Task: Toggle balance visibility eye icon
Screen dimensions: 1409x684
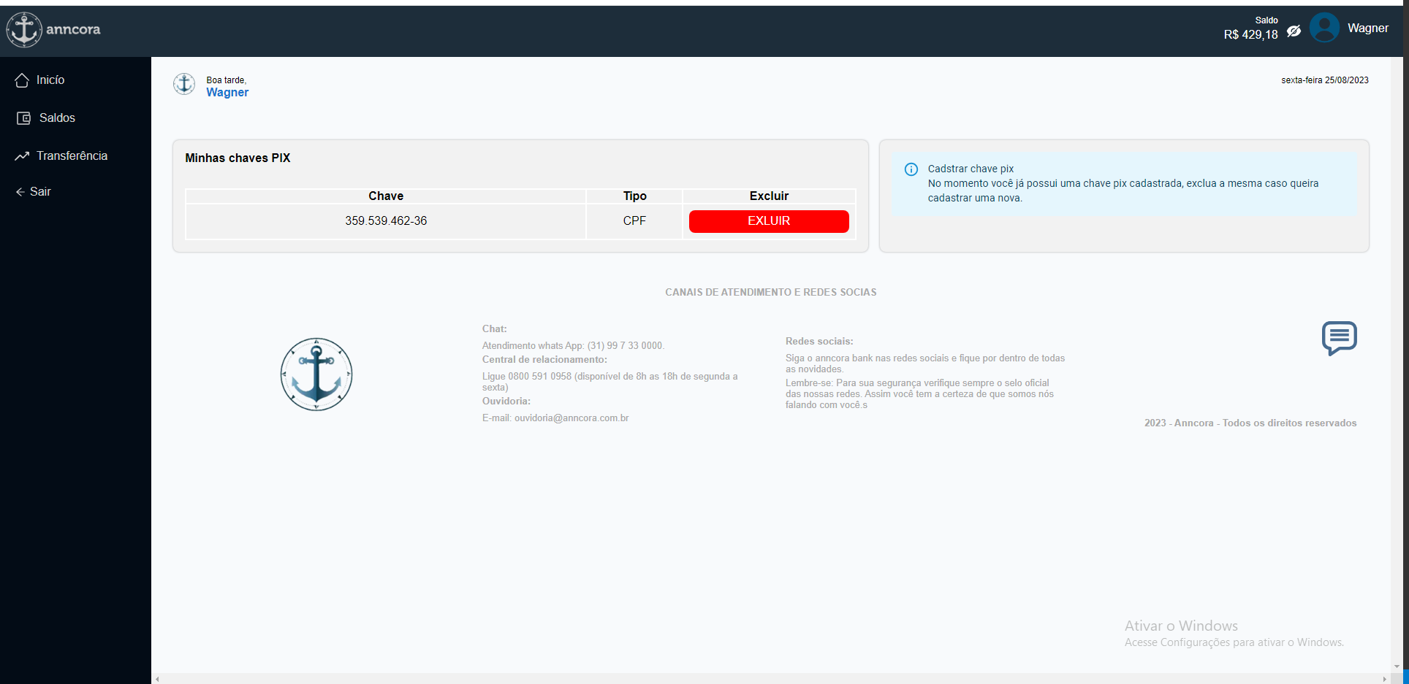Action: pos(1294,31)
